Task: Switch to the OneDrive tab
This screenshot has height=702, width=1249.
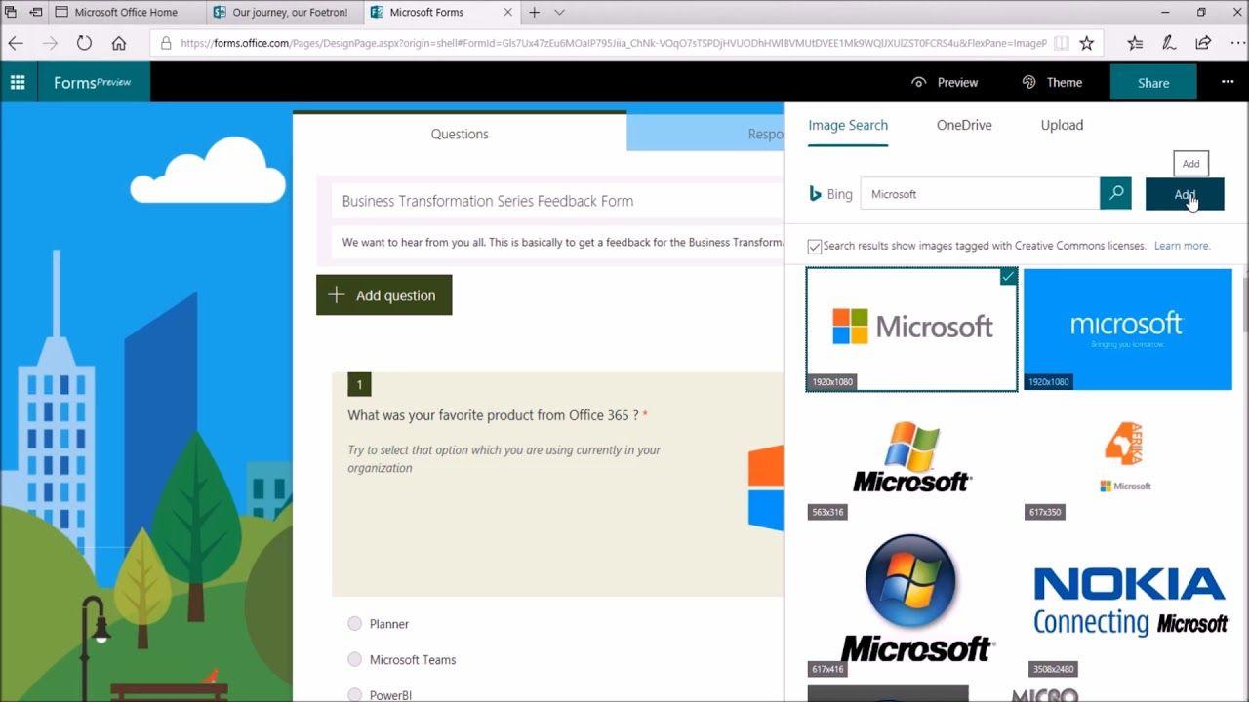Action: (964, 125)
